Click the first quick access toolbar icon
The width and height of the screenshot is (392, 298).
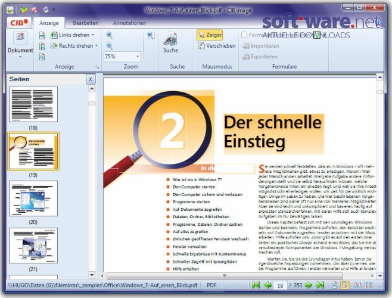[10, 10]
